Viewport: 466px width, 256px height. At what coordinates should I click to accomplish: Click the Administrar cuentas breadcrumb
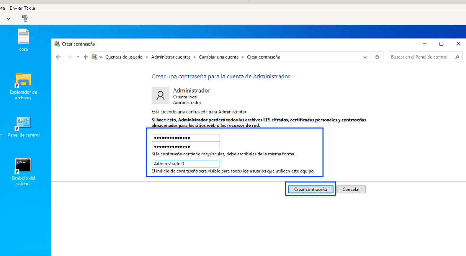pyautogui.click(x=171, y=57)
